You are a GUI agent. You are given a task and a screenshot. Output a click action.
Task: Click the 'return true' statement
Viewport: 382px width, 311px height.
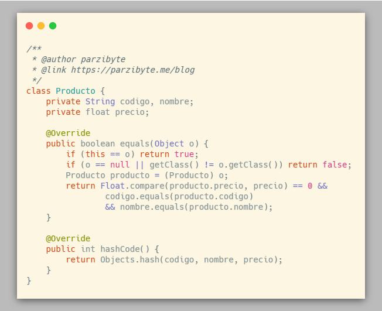(174, 154)
